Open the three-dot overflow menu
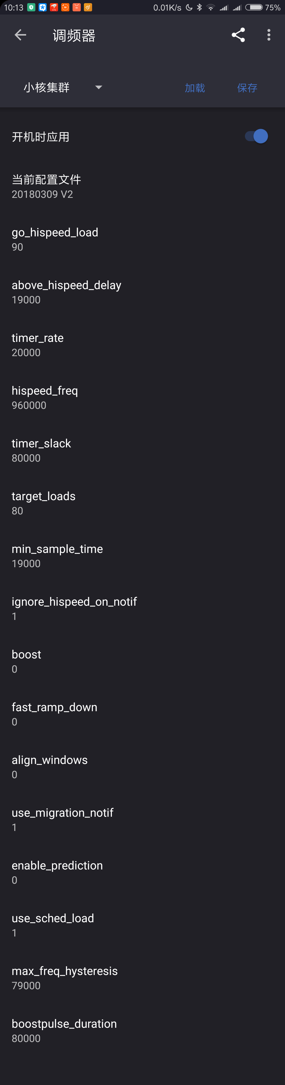 (269, 35)
